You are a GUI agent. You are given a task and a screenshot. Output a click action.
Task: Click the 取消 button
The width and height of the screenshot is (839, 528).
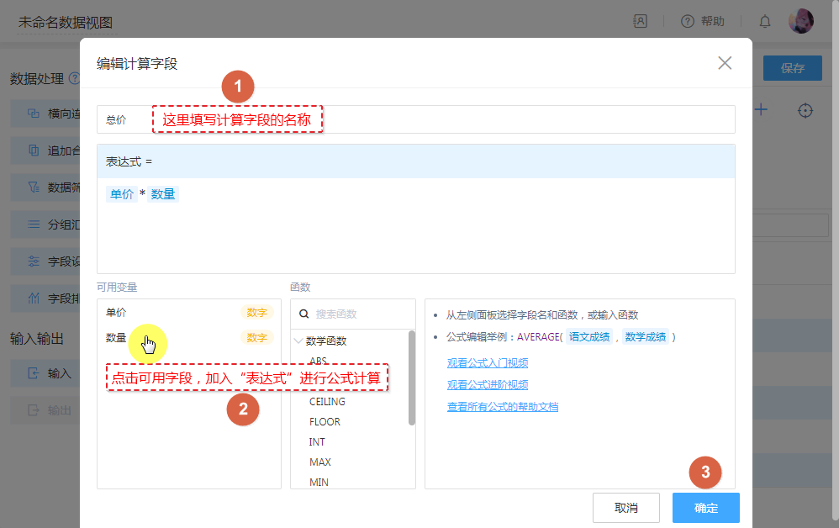click(625, 508)
